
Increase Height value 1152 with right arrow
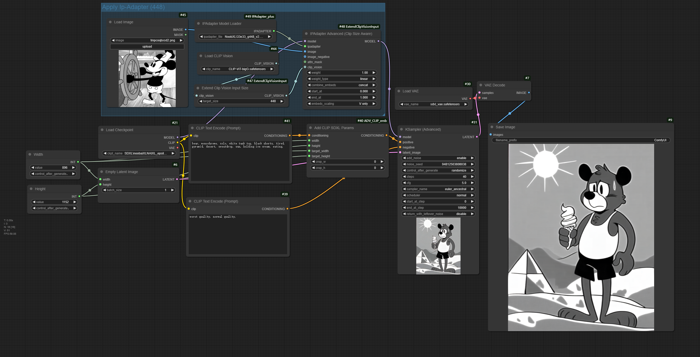74,202
